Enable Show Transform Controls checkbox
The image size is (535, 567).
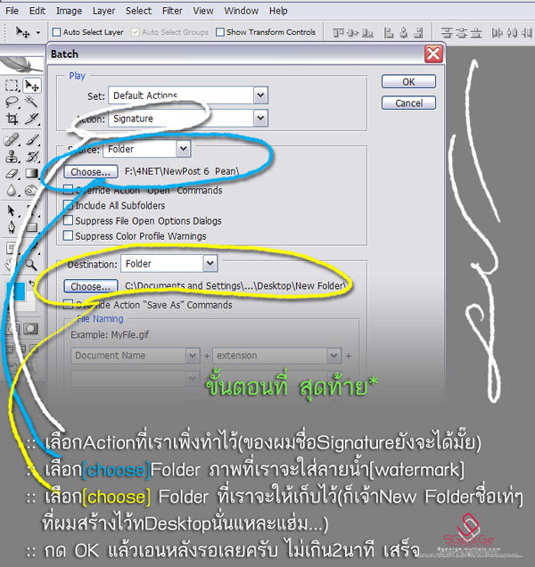tap(220, 32)
